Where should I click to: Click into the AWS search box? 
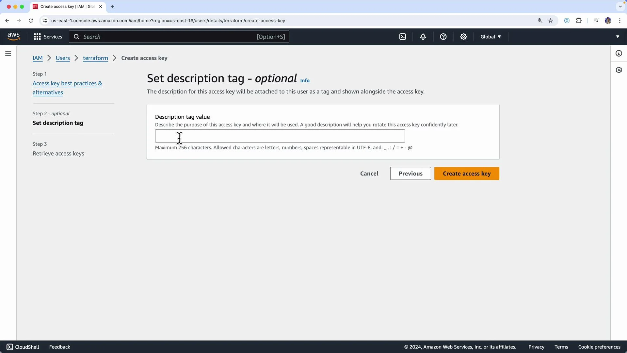pos(179,37)
